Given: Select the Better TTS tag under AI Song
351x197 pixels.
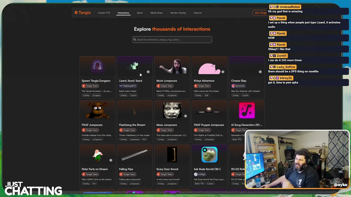Looking at the screenshot, I should tap(237, 140).
